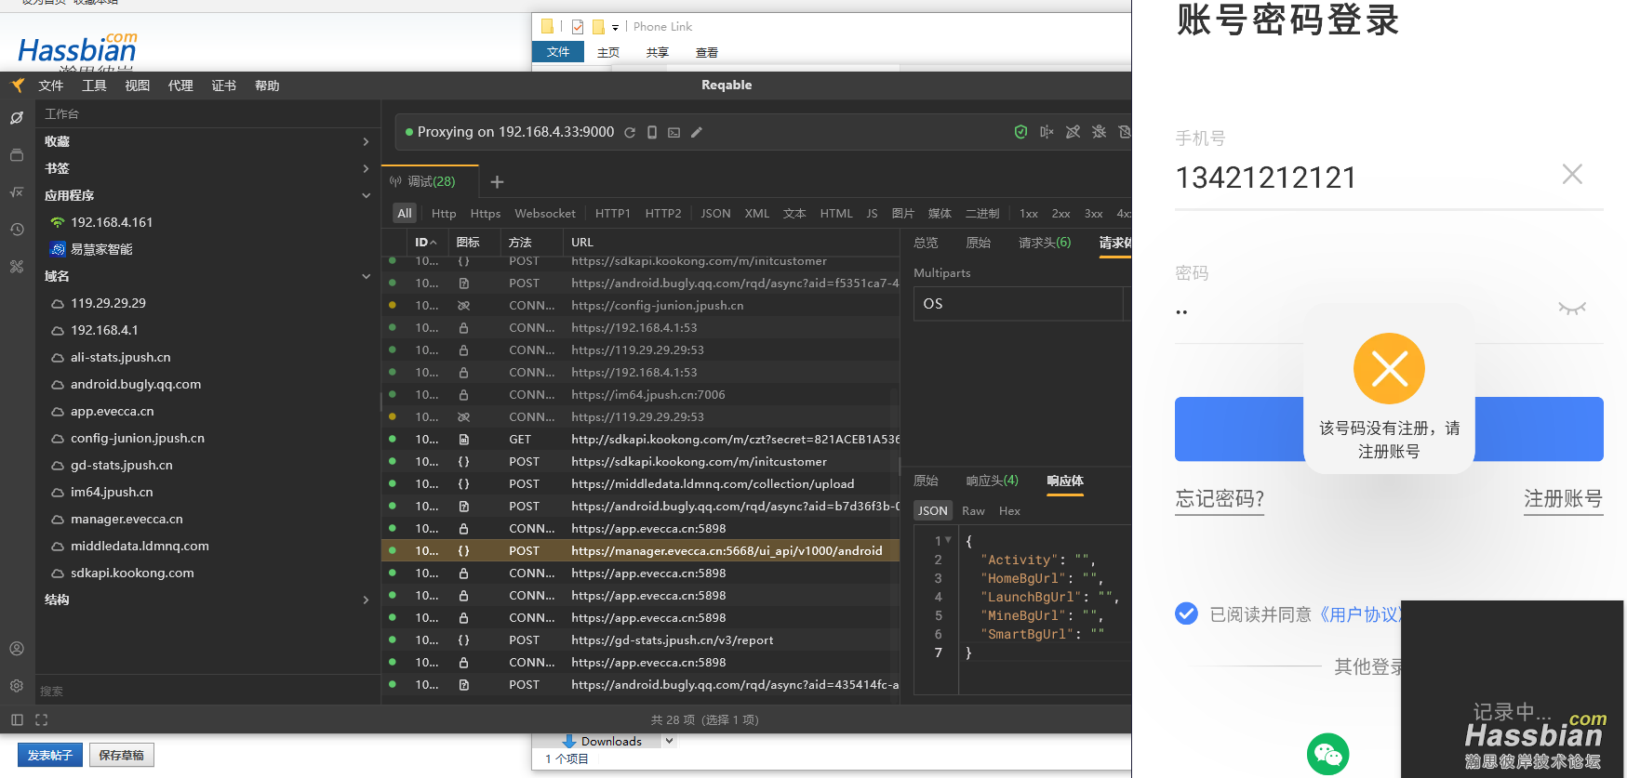This screenshot has width=1627, height=778.
Task: Filter traffic by Websocket
Action: [x=545, y=214]
